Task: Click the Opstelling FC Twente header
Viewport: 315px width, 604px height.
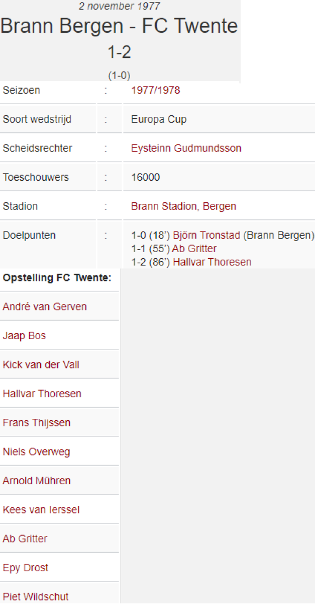Action: 57,278
